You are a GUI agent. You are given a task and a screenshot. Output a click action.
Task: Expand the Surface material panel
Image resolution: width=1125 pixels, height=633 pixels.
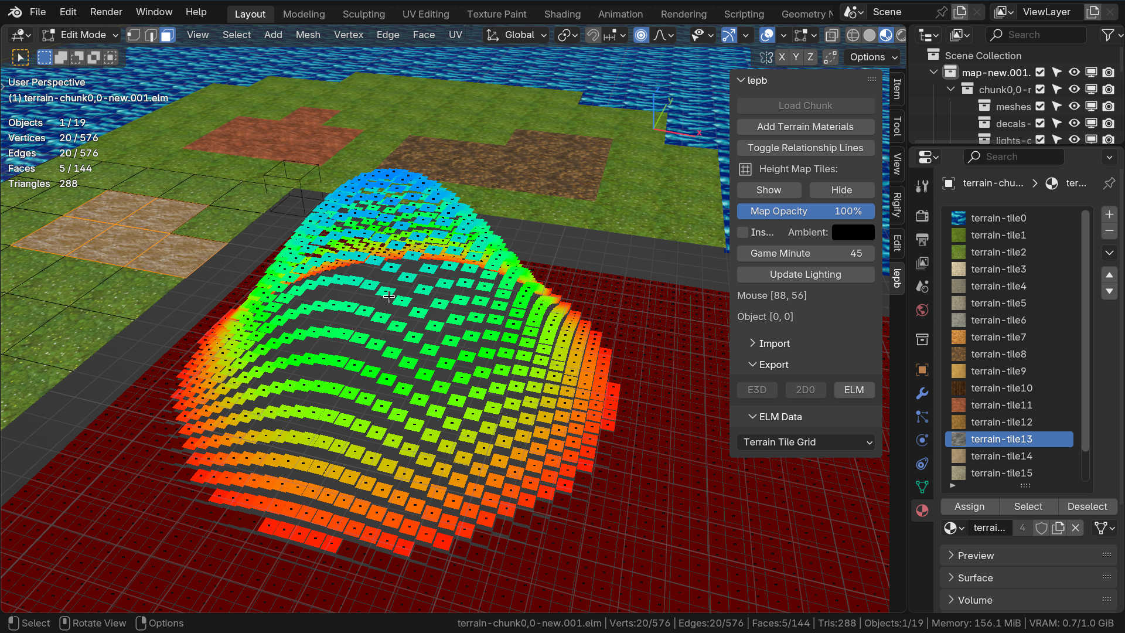pos(975,578)
